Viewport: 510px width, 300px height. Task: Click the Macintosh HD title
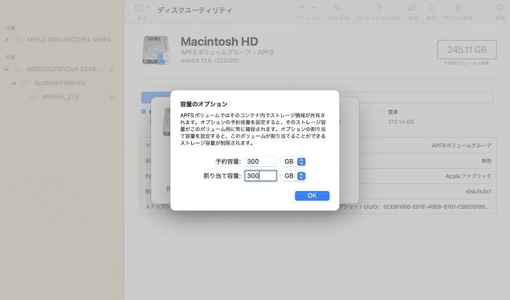[219, 41]
